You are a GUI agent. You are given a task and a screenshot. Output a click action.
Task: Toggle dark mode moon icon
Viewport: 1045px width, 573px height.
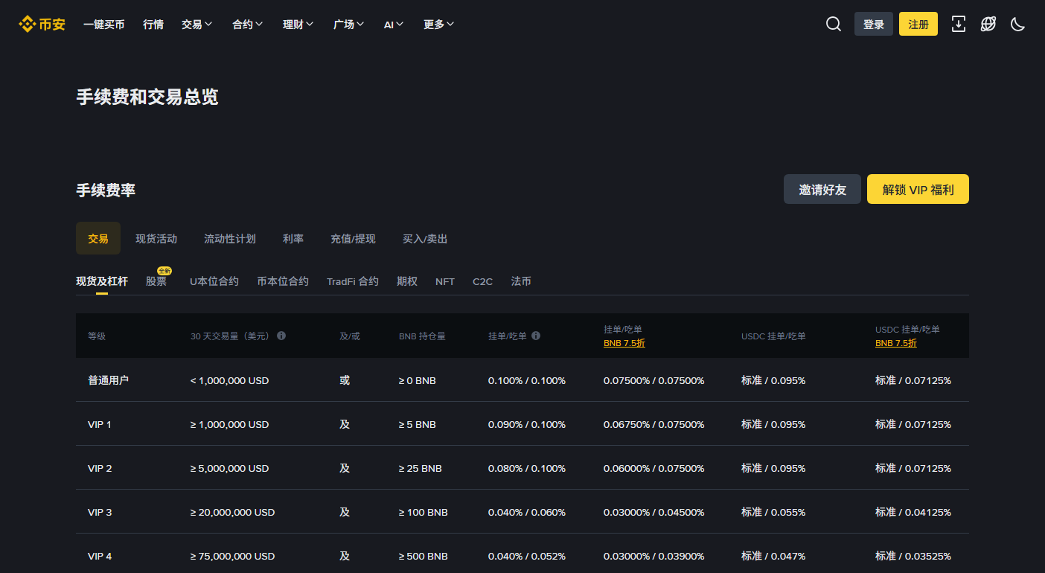point(1018,25)
